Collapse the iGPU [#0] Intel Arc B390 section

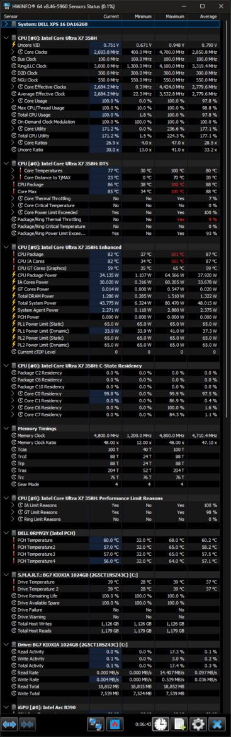tap(6, 707)
